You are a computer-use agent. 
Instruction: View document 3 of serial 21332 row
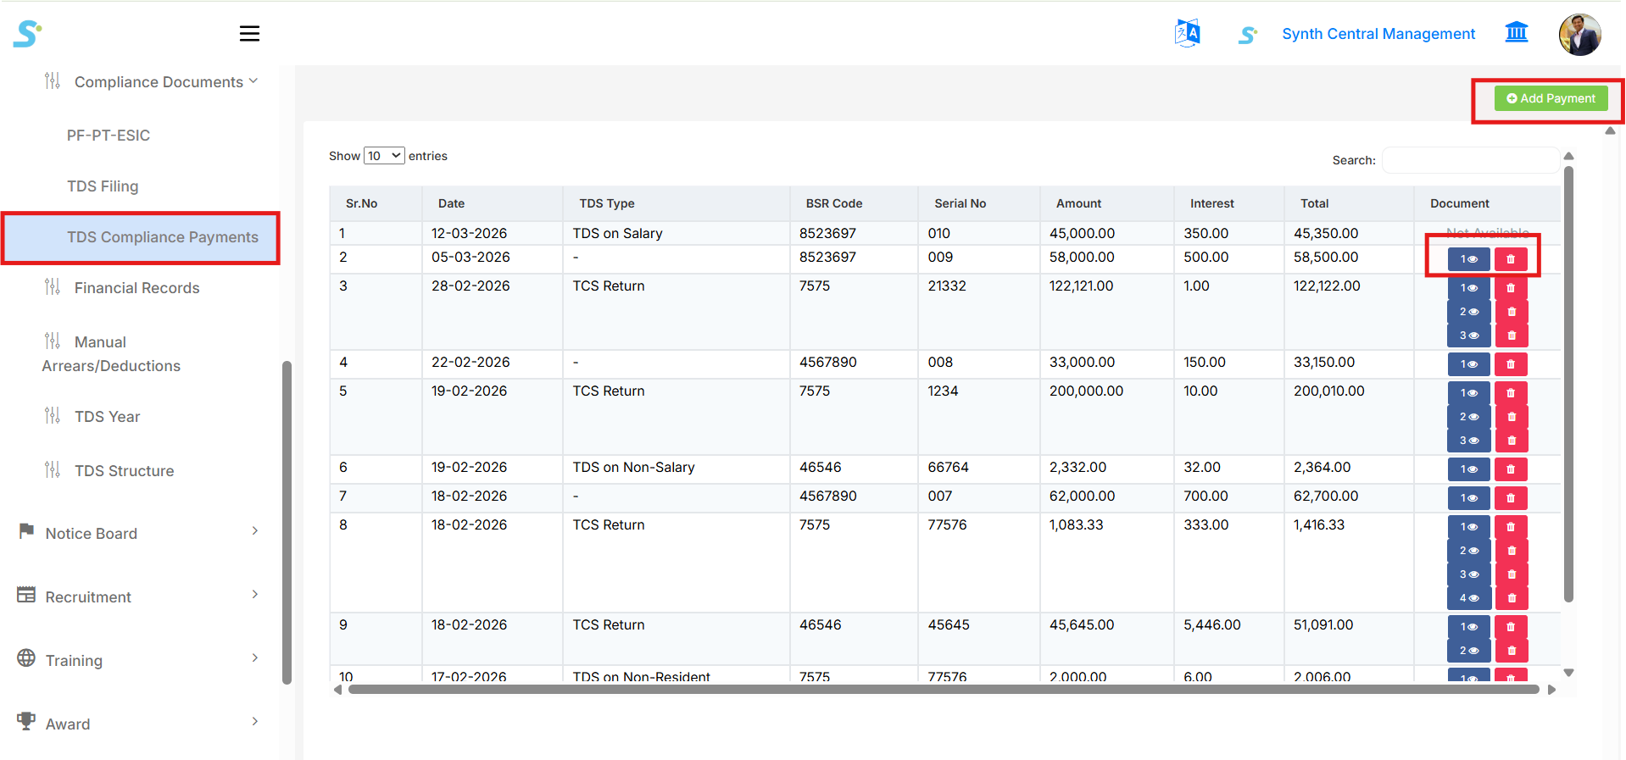click(1468, 336)
